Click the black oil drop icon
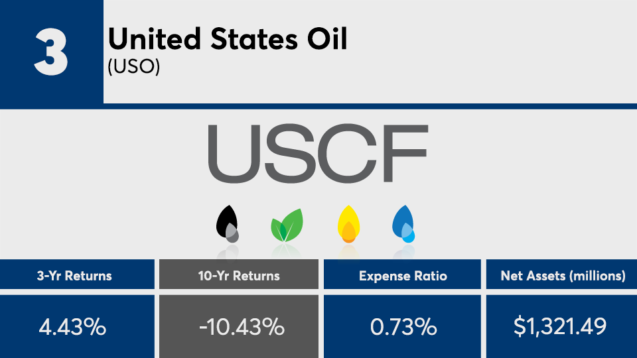This screenshot has height=358, width=637. point(226,221)
